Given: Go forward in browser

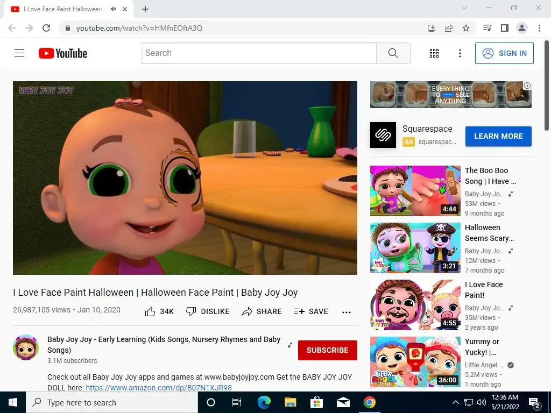Looking at the screenshot, I should (x=29, y=28).
